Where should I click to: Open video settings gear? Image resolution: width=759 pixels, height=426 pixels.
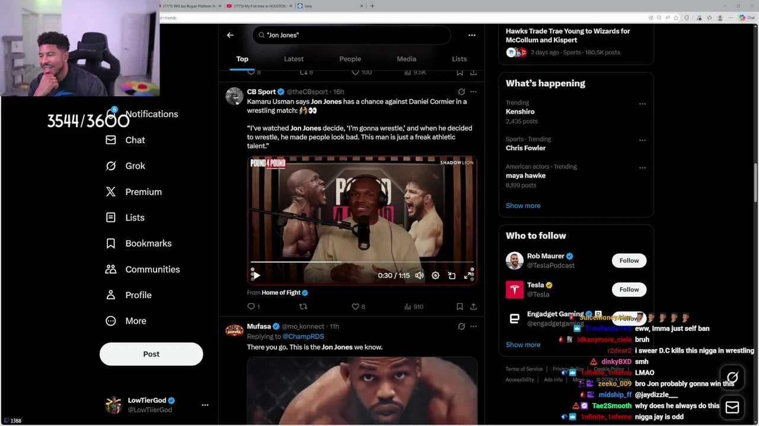coord(435,276)
